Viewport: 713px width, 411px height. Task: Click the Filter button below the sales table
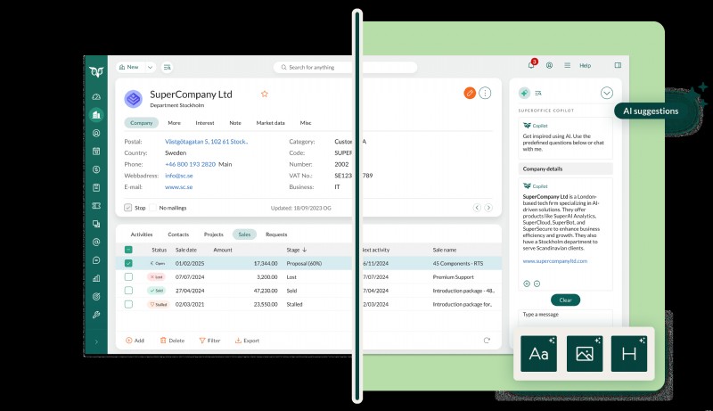(210, 341)
